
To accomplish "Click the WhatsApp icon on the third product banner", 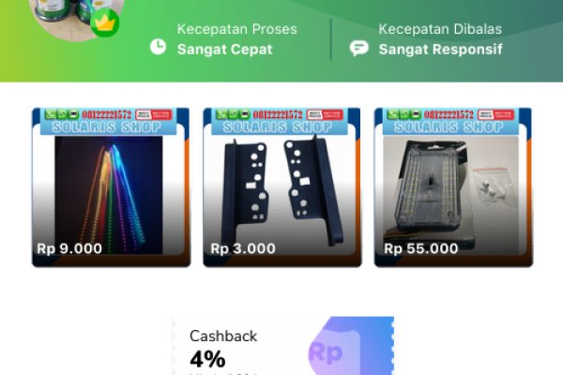I will click(403, 114).
